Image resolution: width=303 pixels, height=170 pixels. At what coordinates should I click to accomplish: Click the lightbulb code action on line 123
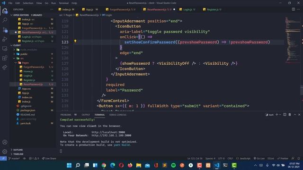pyautogui.click(x=75, y=41)
